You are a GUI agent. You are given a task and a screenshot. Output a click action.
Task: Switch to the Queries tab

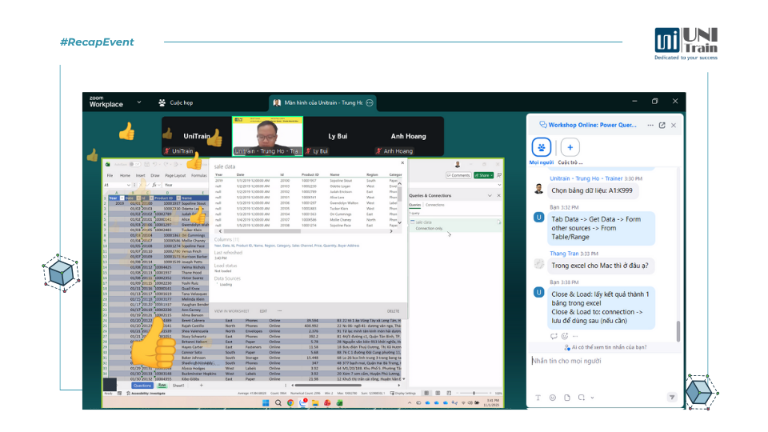[x=415, y=205]
